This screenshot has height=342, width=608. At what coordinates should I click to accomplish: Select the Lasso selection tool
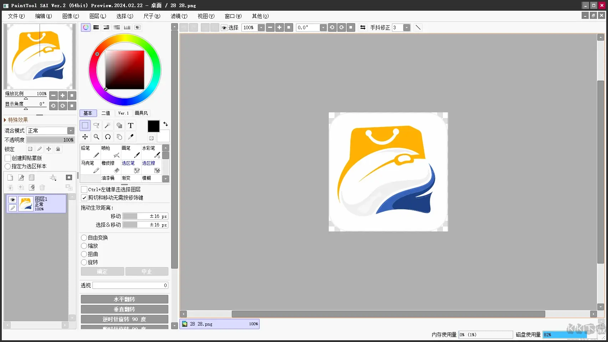(96, 126)
